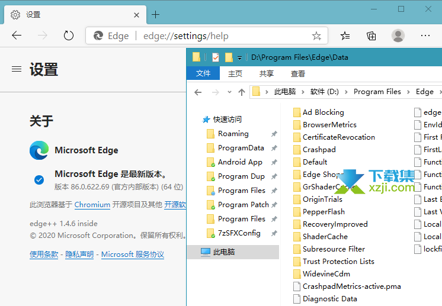Open quick access toolbar dropdown in Explorer
The height and width of the screenshot is (306, 442).
click(x=239, y=58)
